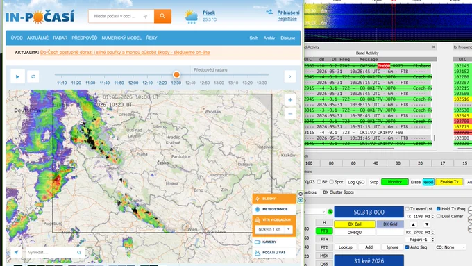Image resolution: width=472 pixels, height=266 pixels.
Task: Adjust Rx 2702 Hz spinner
Action: [433, 232]
